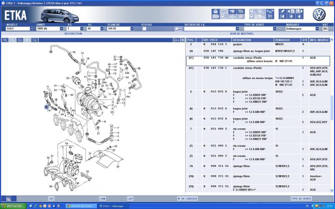The image size is (335, 209).
Task: Click the DÉSIGNATION column header
Action: (253, 40)
